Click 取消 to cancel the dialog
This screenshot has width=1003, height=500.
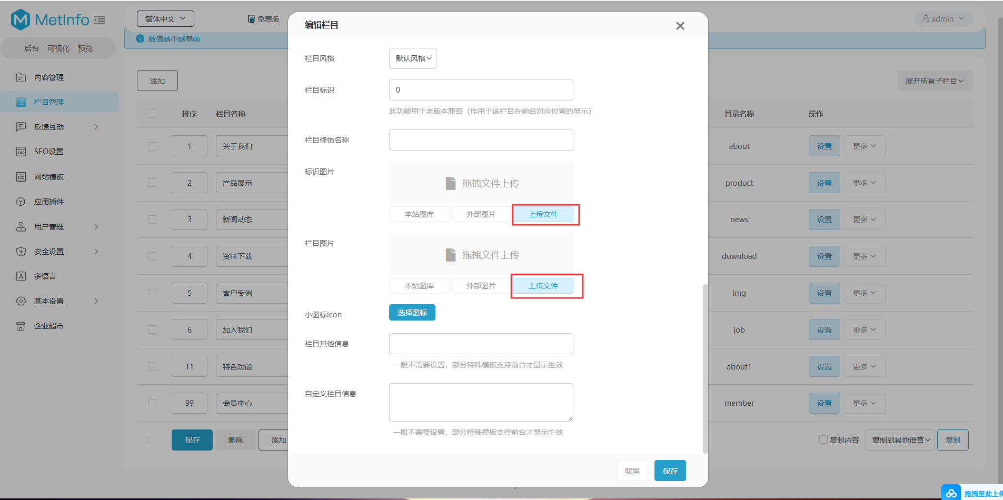pos(632,471)
